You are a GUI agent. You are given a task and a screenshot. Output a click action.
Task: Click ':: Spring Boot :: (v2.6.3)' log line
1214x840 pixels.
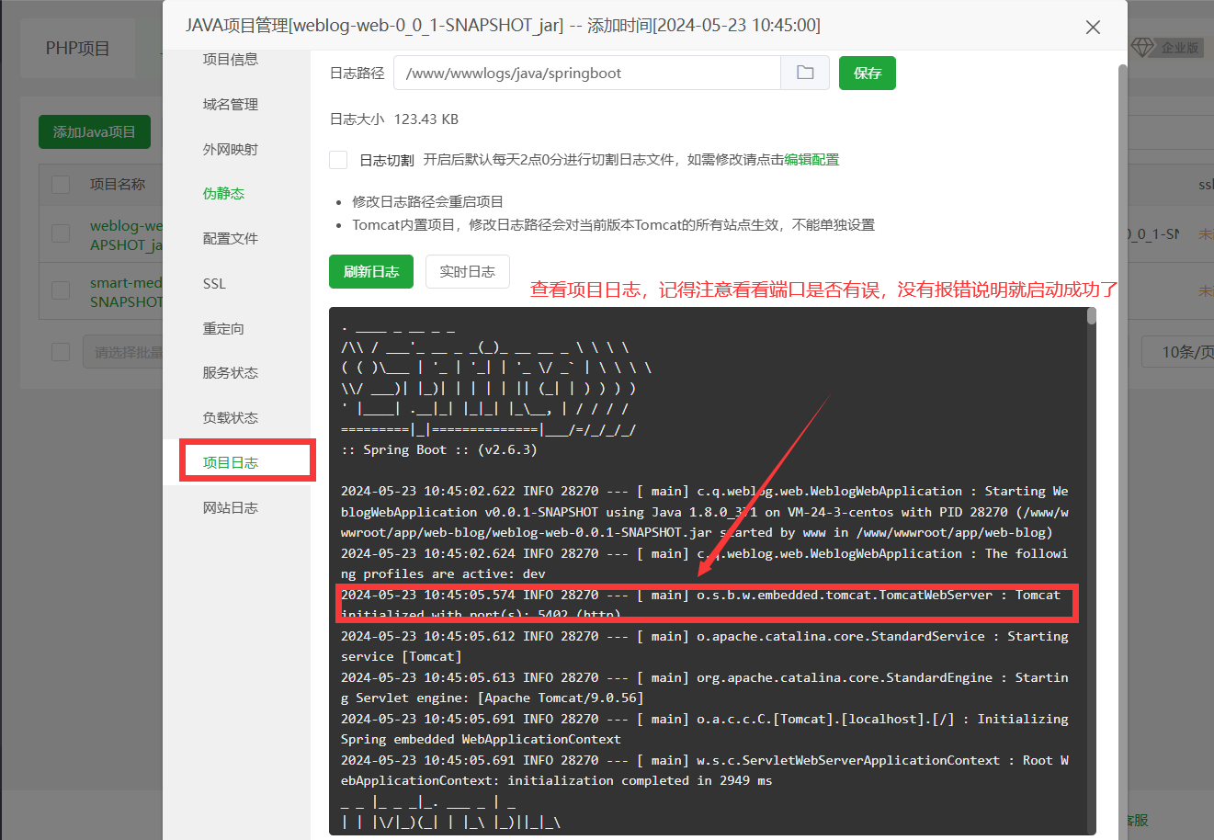tap(439, 449)
